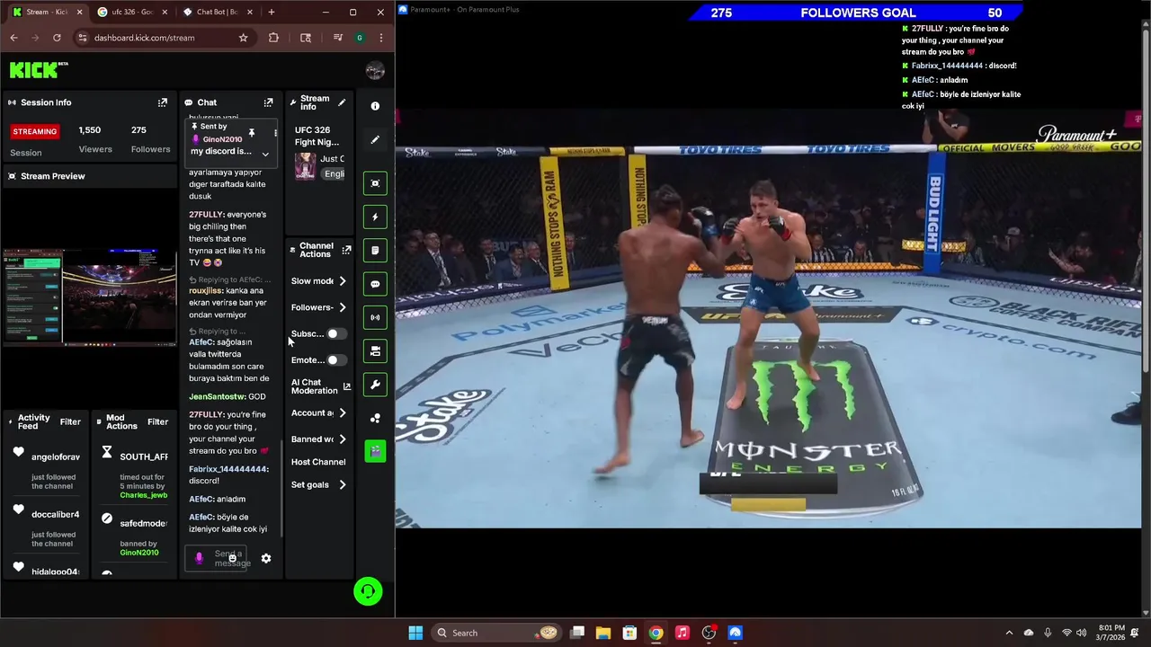Screen dimensions: 1151x647
Task: Open AI Chat Moderation link
Action: 320,386
